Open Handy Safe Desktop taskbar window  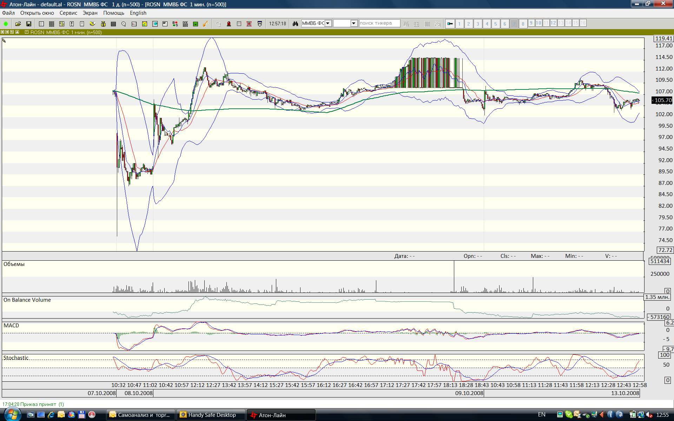[211, 415]
